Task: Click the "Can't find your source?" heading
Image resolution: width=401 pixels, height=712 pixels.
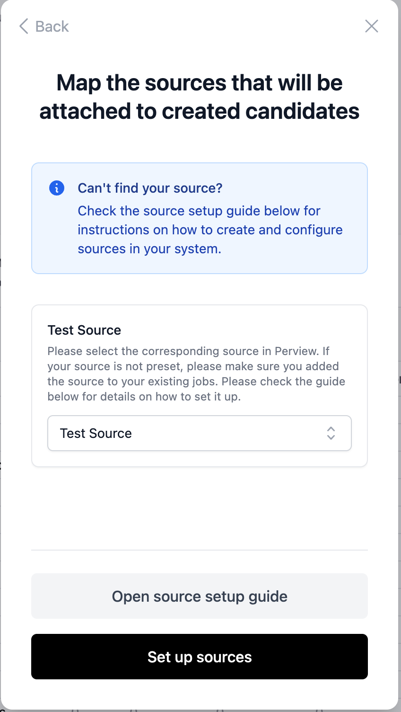Action: pyautogui.click(x=150, y=188)
